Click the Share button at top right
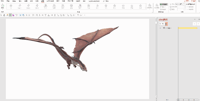Screen dimensions: 200x101 187,1
